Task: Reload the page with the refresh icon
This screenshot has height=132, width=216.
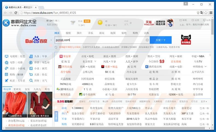Action: click(x=16, y=13)
